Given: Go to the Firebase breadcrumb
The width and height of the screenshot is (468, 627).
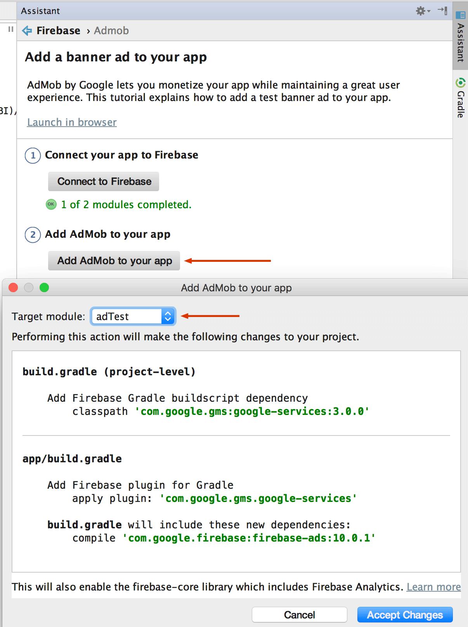Looking at the screenshot, I should pyautogui.click(x=58, y=31).
